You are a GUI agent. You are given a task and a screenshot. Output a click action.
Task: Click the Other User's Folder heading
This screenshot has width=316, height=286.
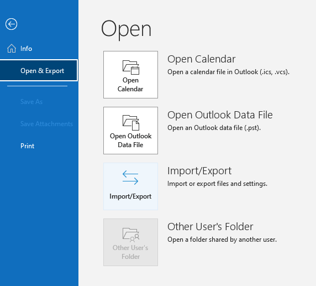210,227
